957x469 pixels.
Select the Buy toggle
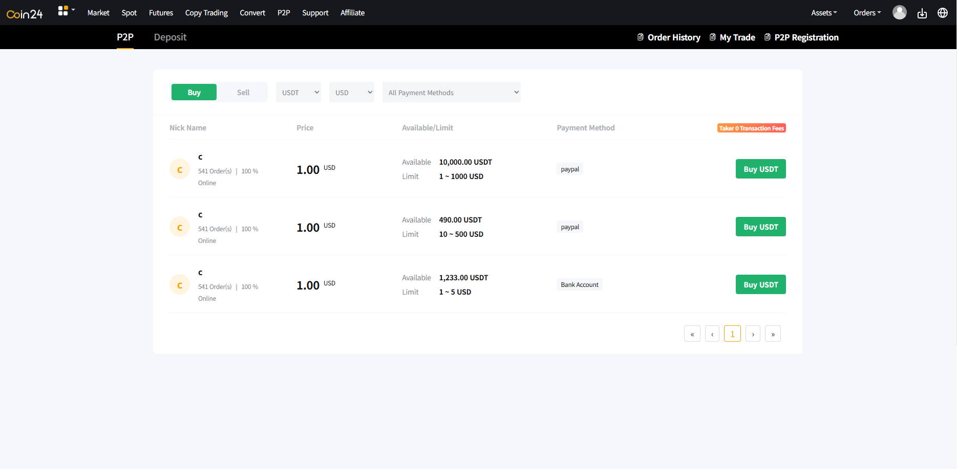194,92
